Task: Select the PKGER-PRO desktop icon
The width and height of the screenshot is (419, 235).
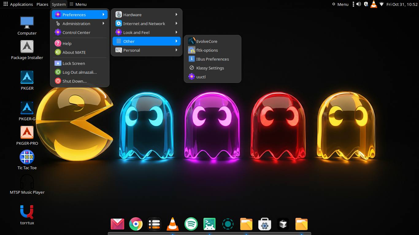Action: click(27, 136)
